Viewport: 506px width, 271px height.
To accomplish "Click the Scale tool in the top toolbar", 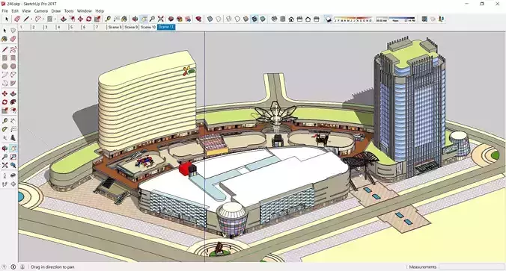I will (97, 19).
